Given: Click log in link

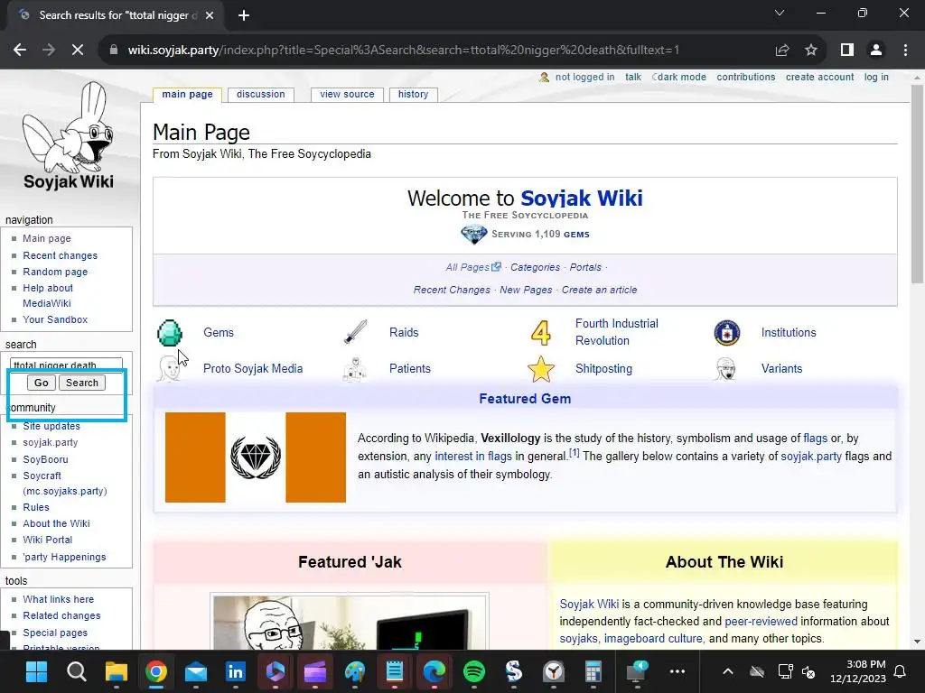Looking at the screenshot, I should click(876, 78).
